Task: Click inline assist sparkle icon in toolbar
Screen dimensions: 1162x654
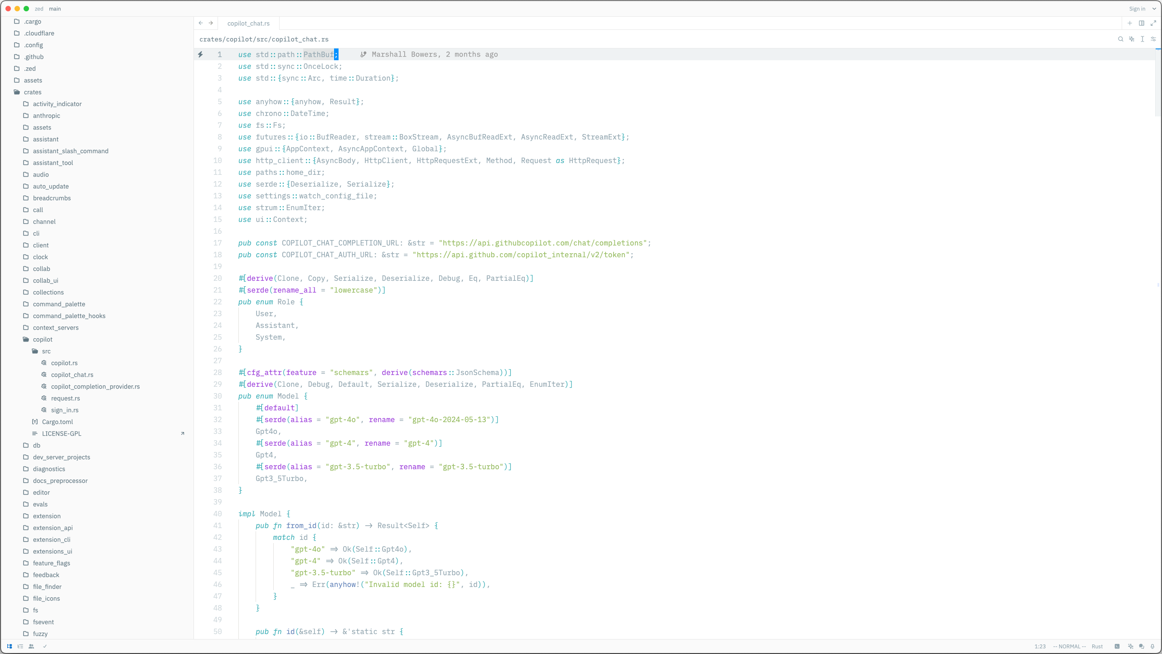Action: [1132, 39]
